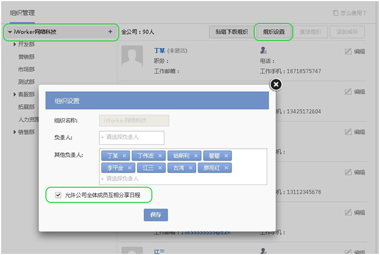This screenshot has width=380, height=255.
Task: Open the 怎么使用? help link
Action: pos(350,13)
